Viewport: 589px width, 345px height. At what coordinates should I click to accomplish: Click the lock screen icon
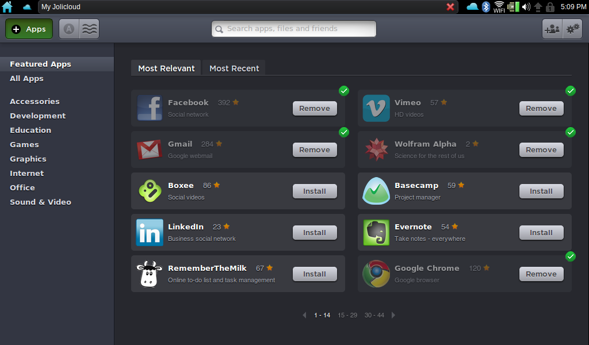pos(550,7)
